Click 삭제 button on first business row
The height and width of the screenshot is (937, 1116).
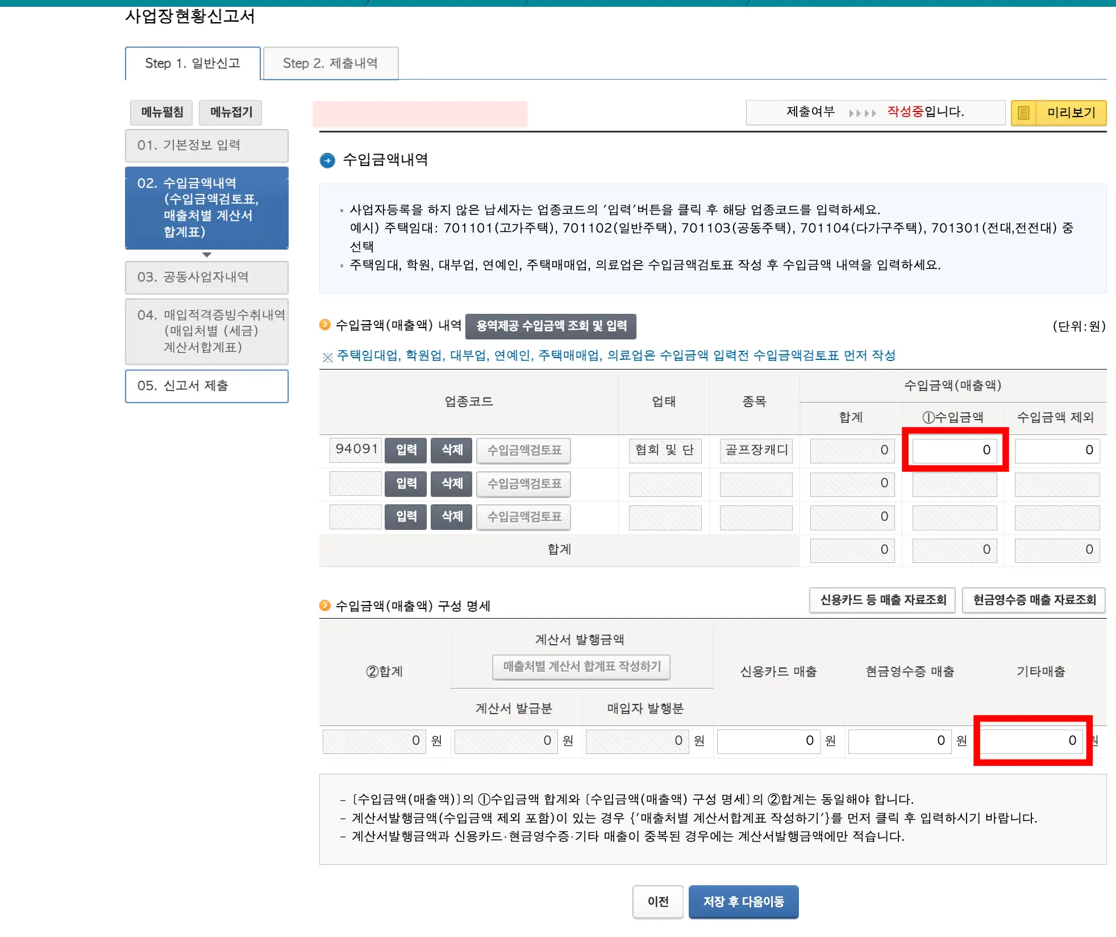pos(451,450)
